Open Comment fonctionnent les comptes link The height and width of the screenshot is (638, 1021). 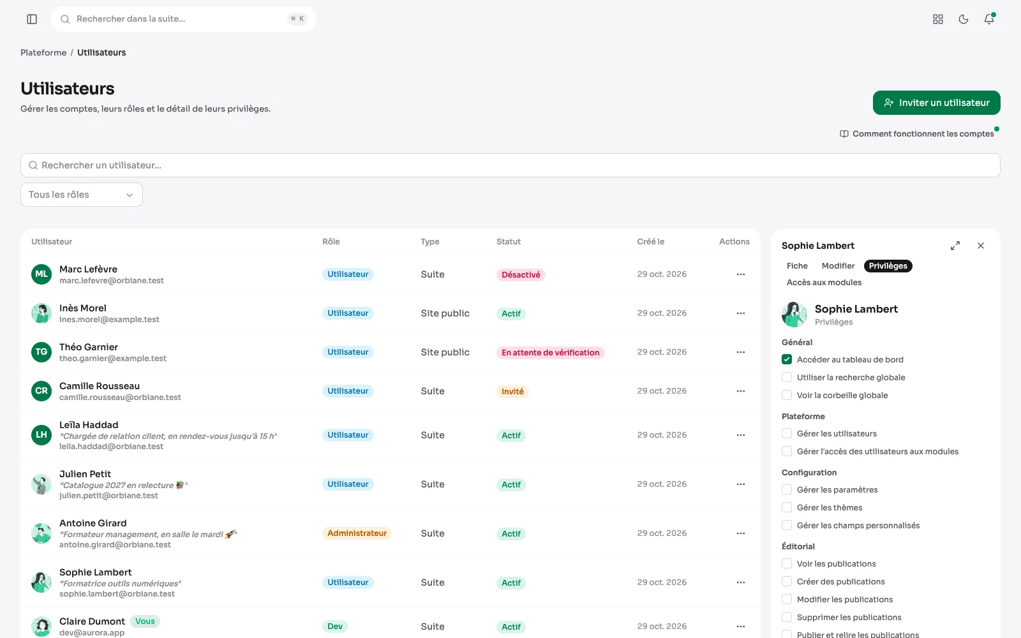(917, 134)
